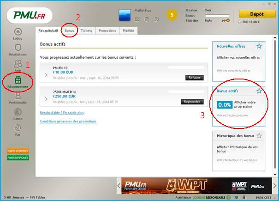Switch to the Promotions tab
Image resolution: width=279 pixels, height=201 pixels.
pyautogui.click(x=107, y=30)
